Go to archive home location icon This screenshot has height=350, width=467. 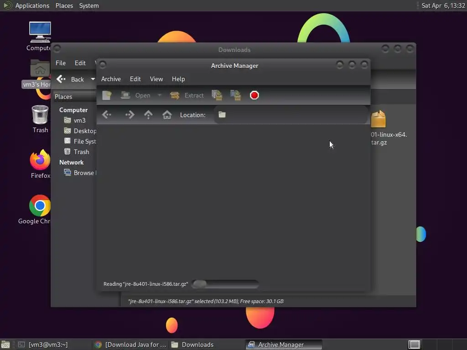[167, 114]
